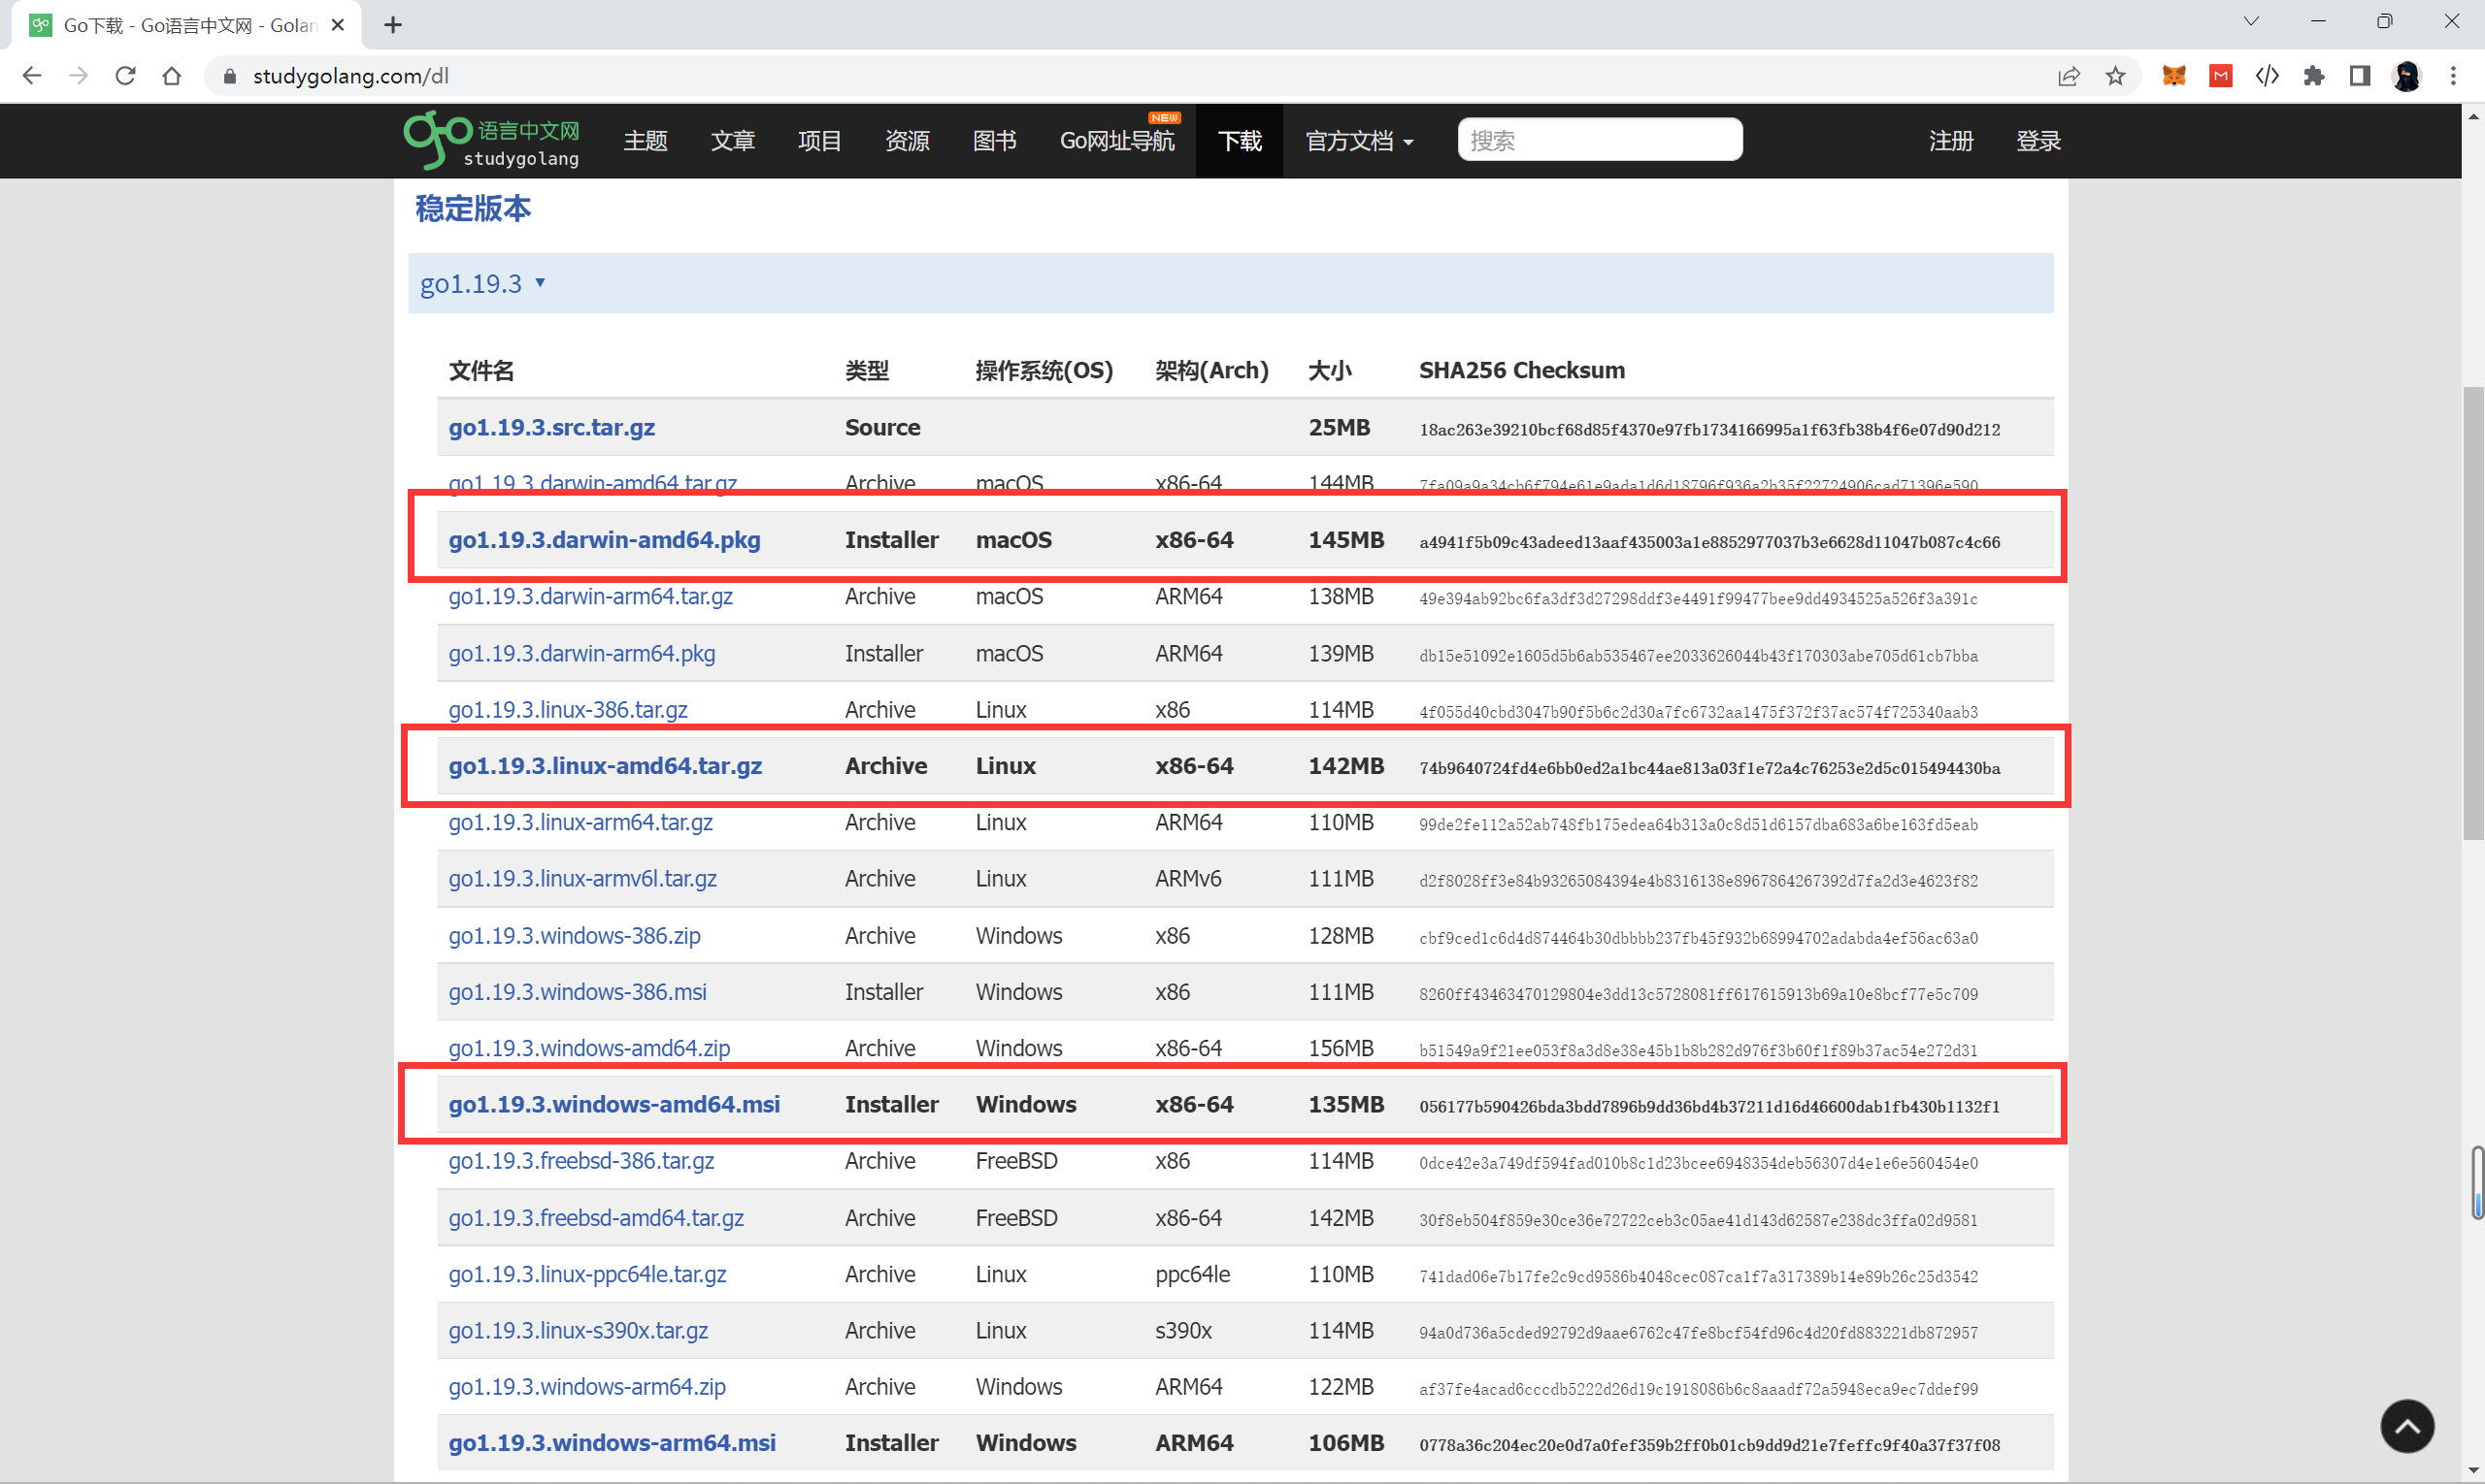Download go1.19.3.windows-amd64.zip
The image size is (2485, 1484).
tap(589, 1049)
